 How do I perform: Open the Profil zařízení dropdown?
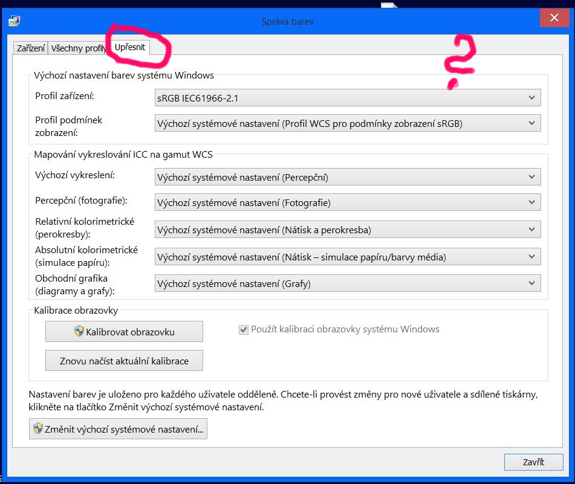tap(348, 98)
